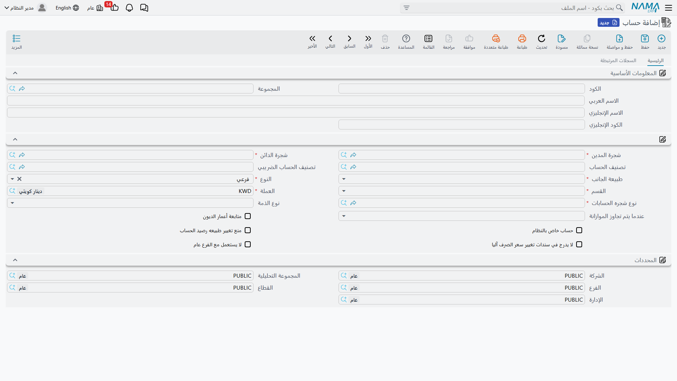The width and height of the screenshot is (677, 381).
Task: Open طباعة متعددة (multi print)
Action: click(496, 38)
